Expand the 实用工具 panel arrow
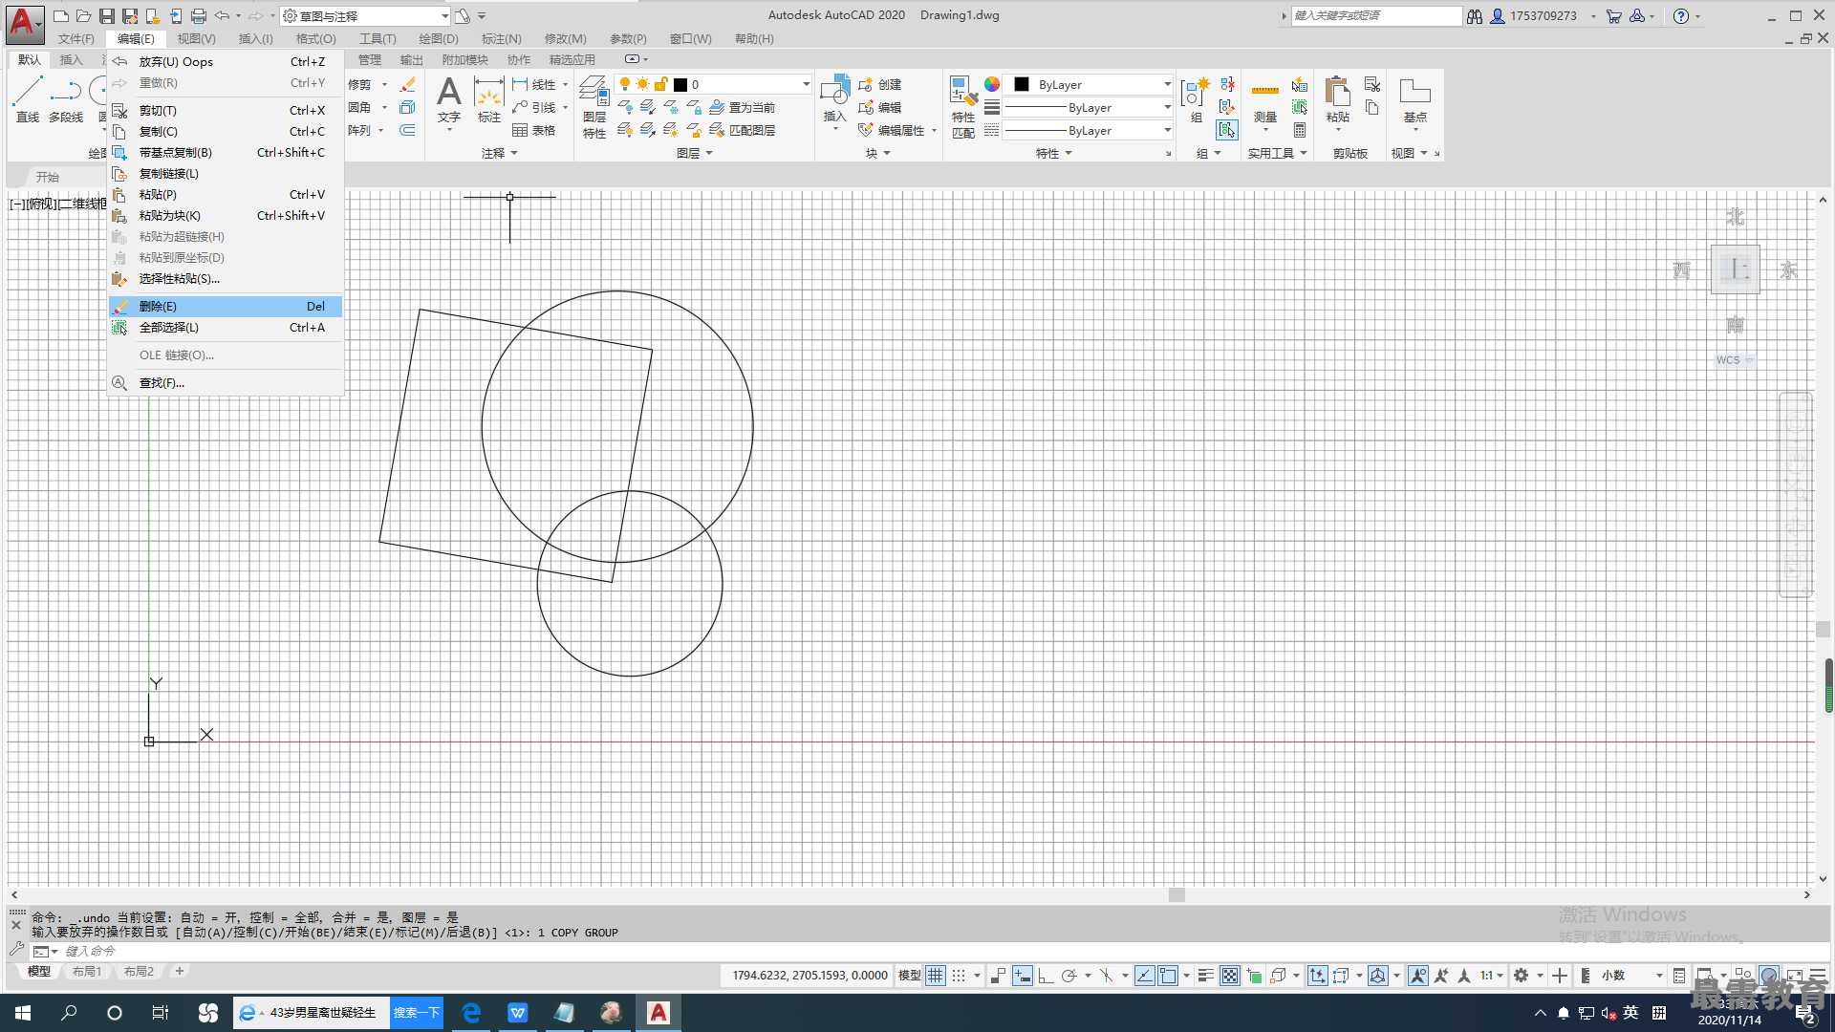 coord(1304,153)
